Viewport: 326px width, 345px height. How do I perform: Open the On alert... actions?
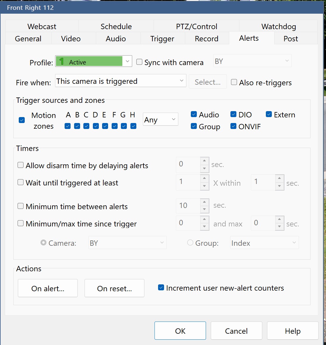coord(48,288)
